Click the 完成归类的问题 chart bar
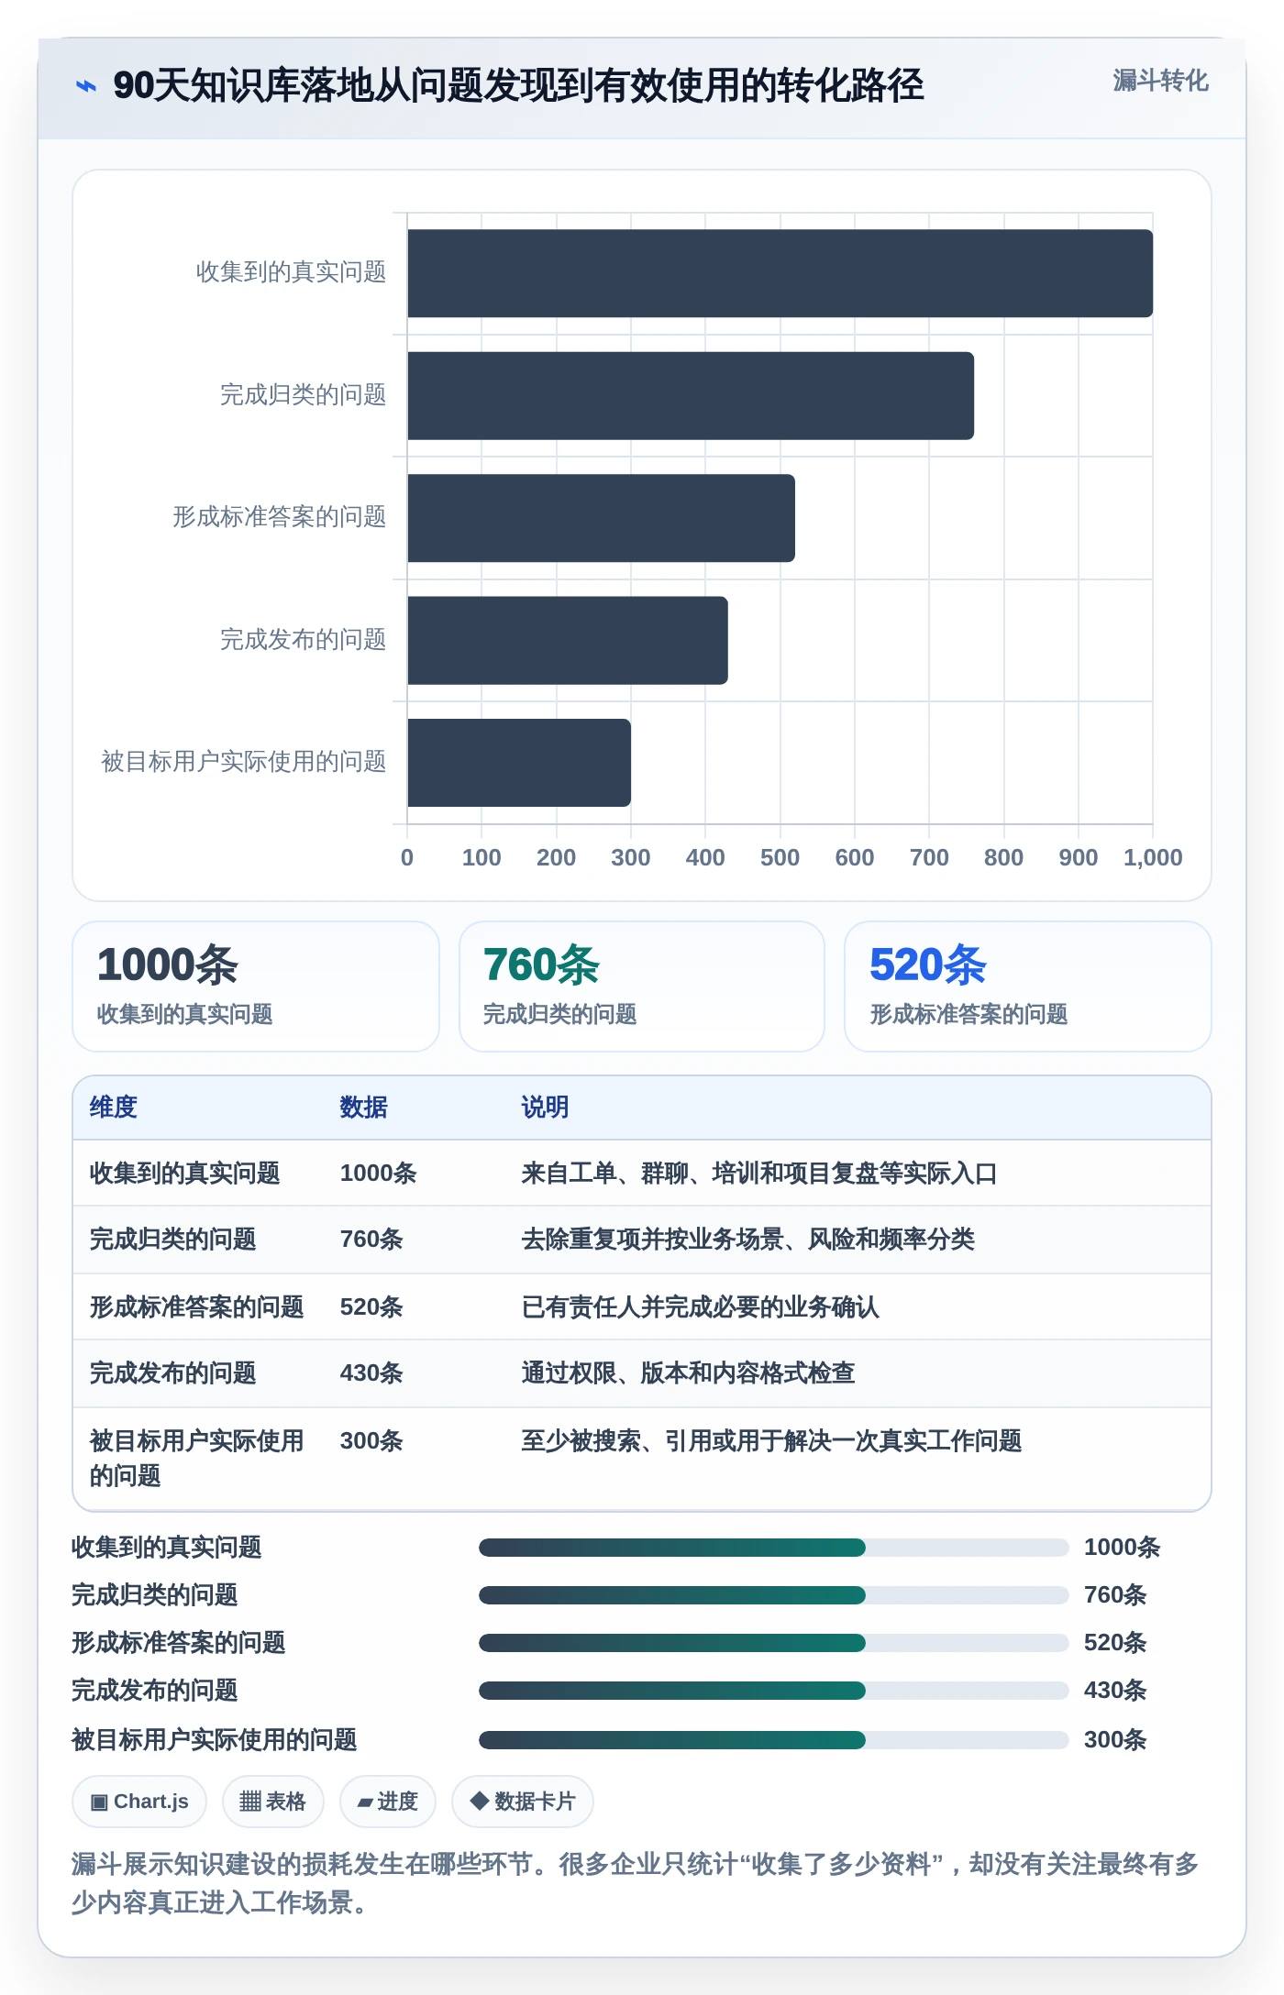The width and height of the screenshot is (1284, 1995). [691, 395]
